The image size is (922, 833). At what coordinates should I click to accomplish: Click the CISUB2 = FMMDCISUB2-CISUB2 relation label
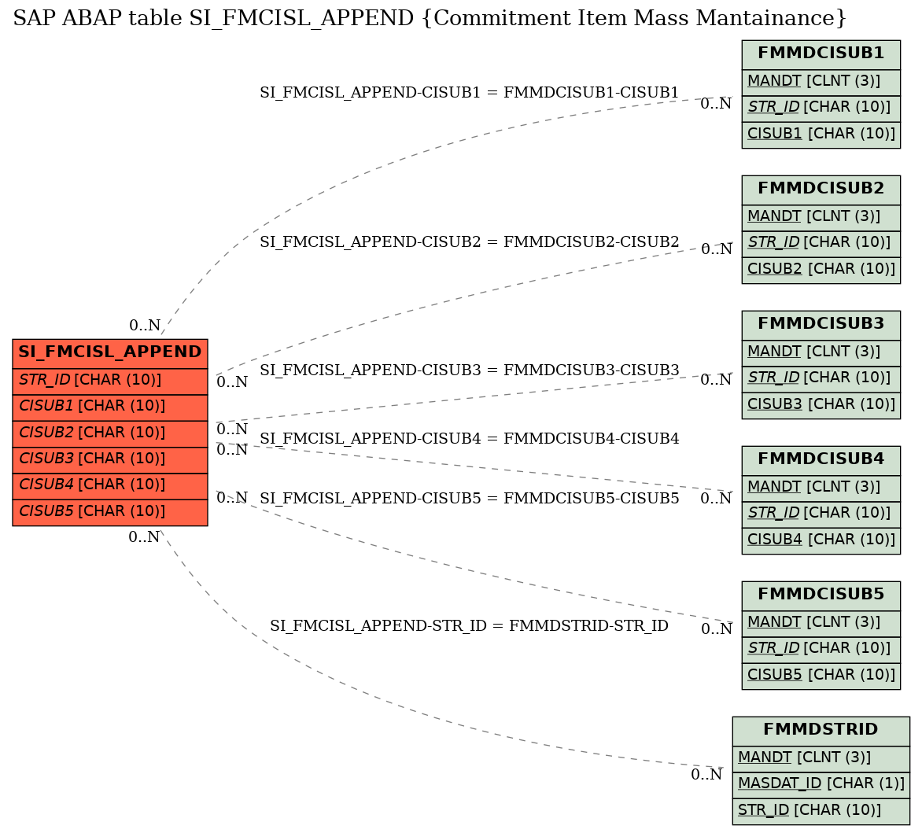469,241
